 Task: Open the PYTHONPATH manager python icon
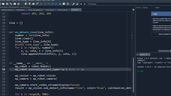[77, 4]
